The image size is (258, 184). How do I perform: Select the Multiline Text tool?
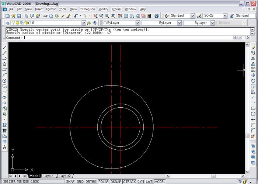pos(4,147)
